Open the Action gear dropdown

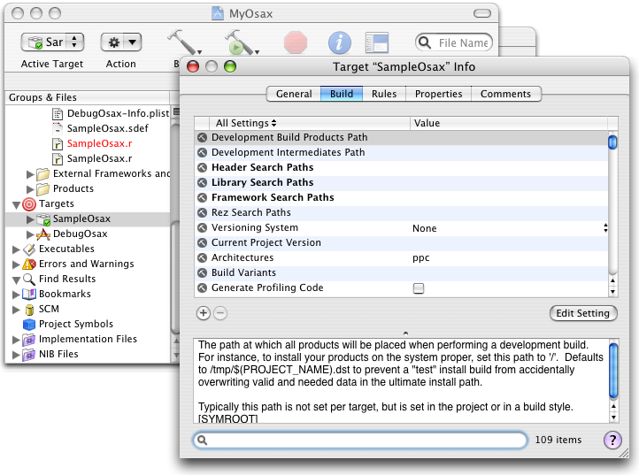121,42
